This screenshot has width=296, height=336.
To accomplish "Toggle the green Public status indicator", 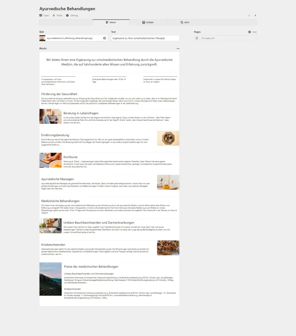I will (x=54, y=15).
